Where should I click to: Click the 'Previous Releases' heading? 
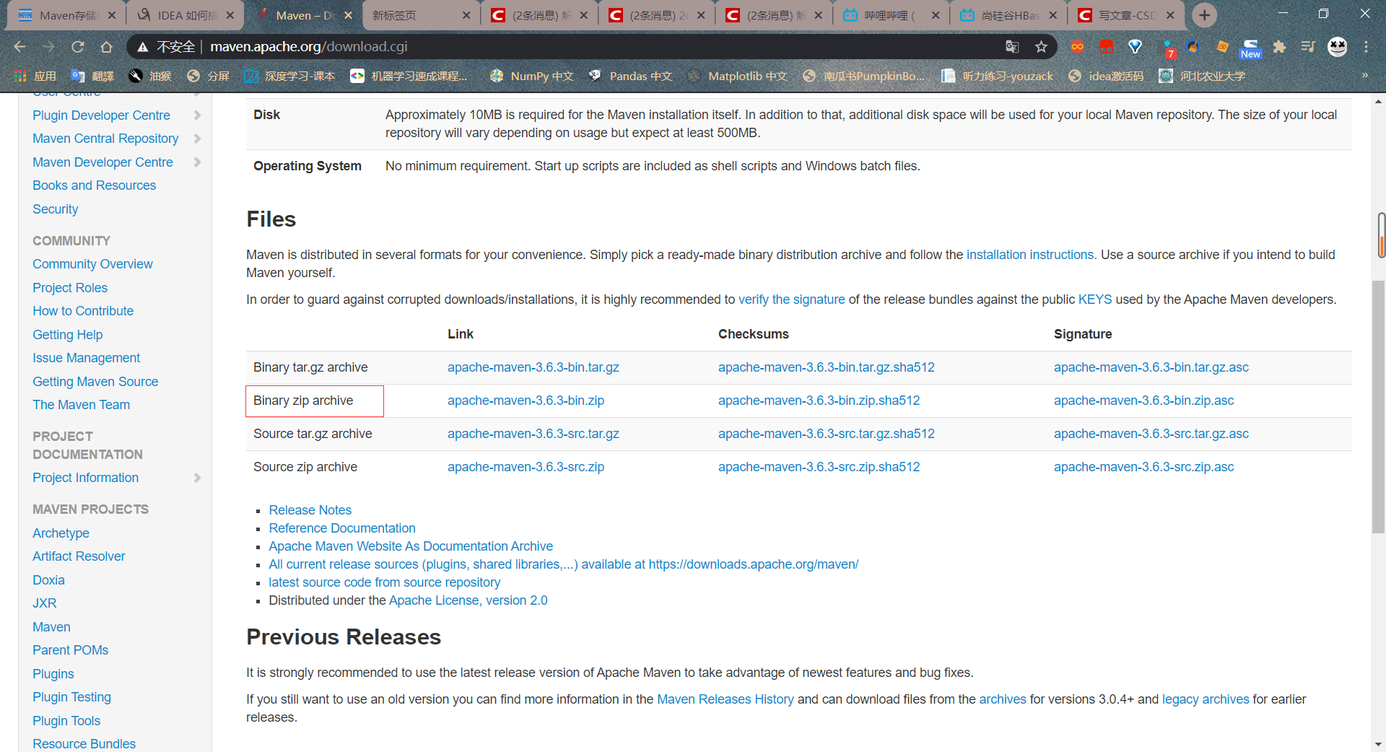pyautogui.click(x=344, y=637)
